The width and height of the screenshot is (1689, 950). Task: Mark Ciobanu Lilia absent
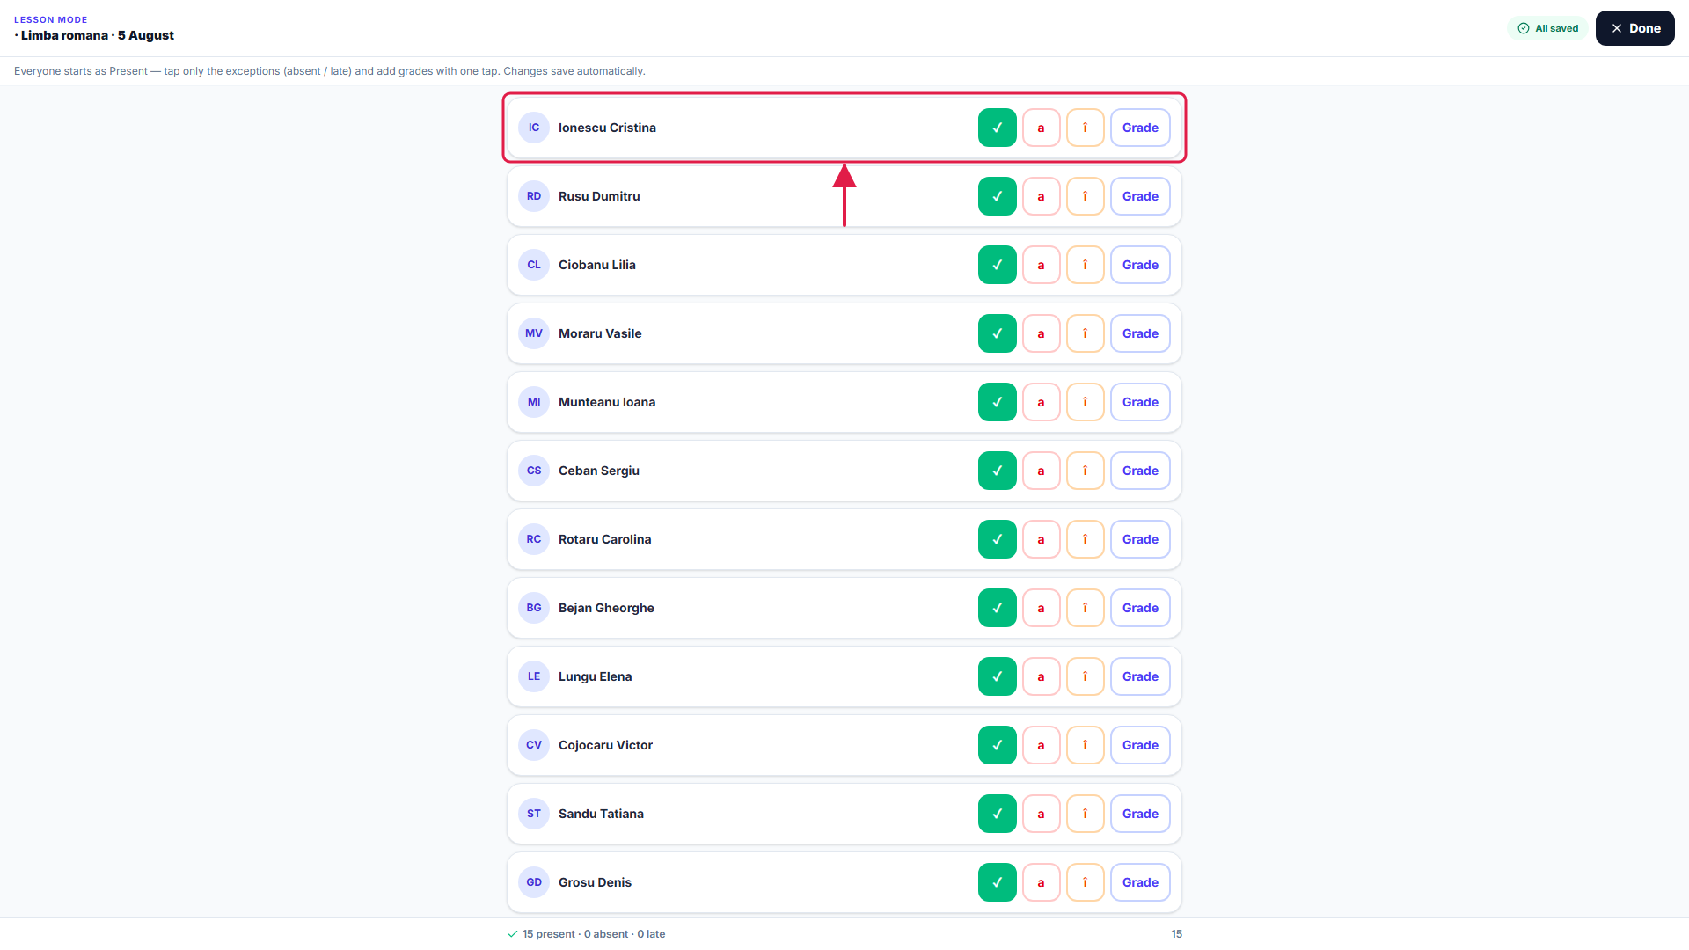(x=1041, y=265)
